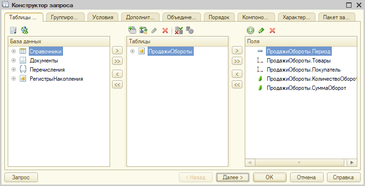
Task: Delete selected field with red cross above Поля
Action: (272, 30)
